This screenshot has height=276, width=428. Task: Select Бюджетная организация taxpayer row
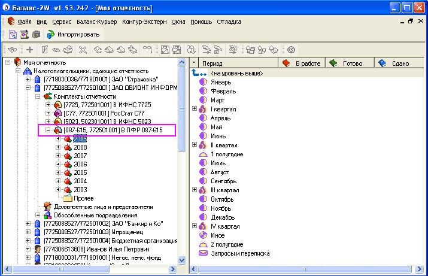pyautogui.click(x=111, y=241)
